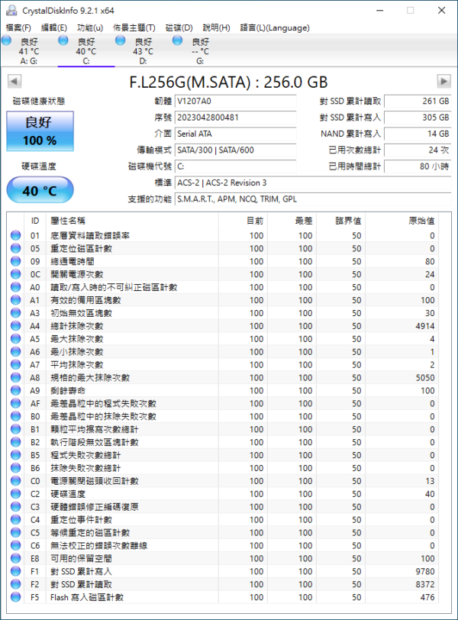Select the A4 總計抹除次數 attribute row
This screenshot has height=620, width=458.
(153, 326)
